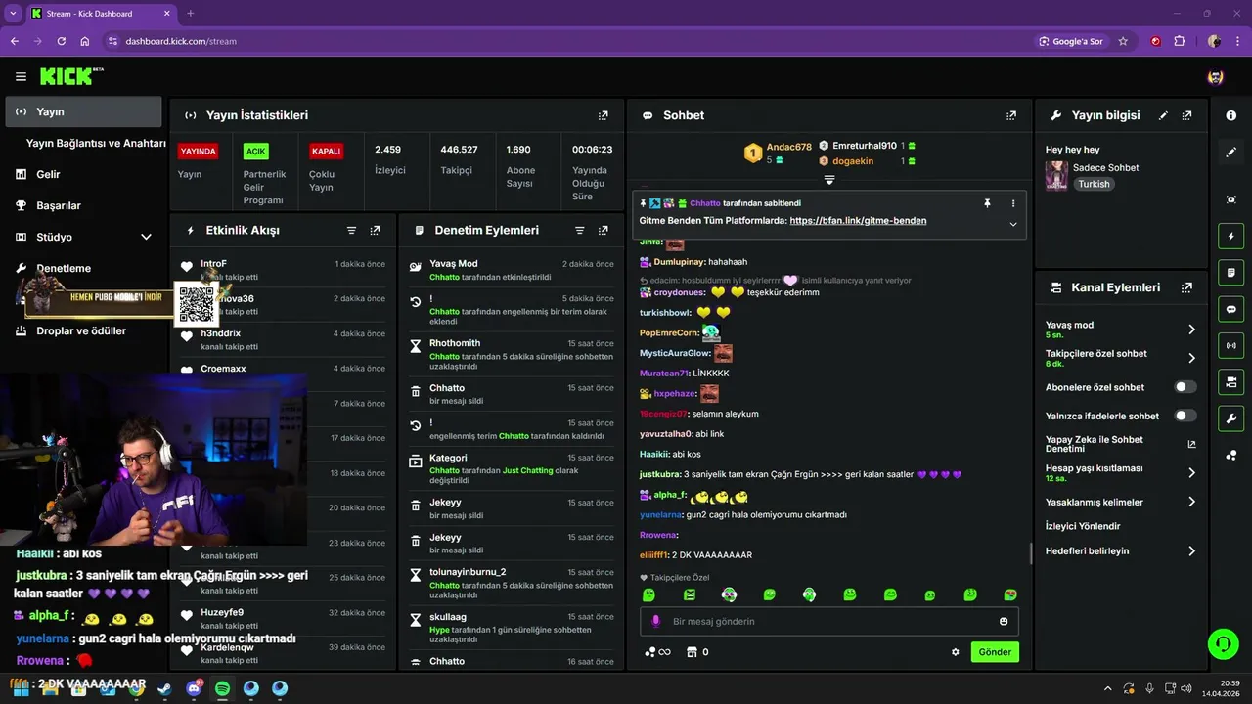Click the Google'a Sor button

pos(1071,41)
